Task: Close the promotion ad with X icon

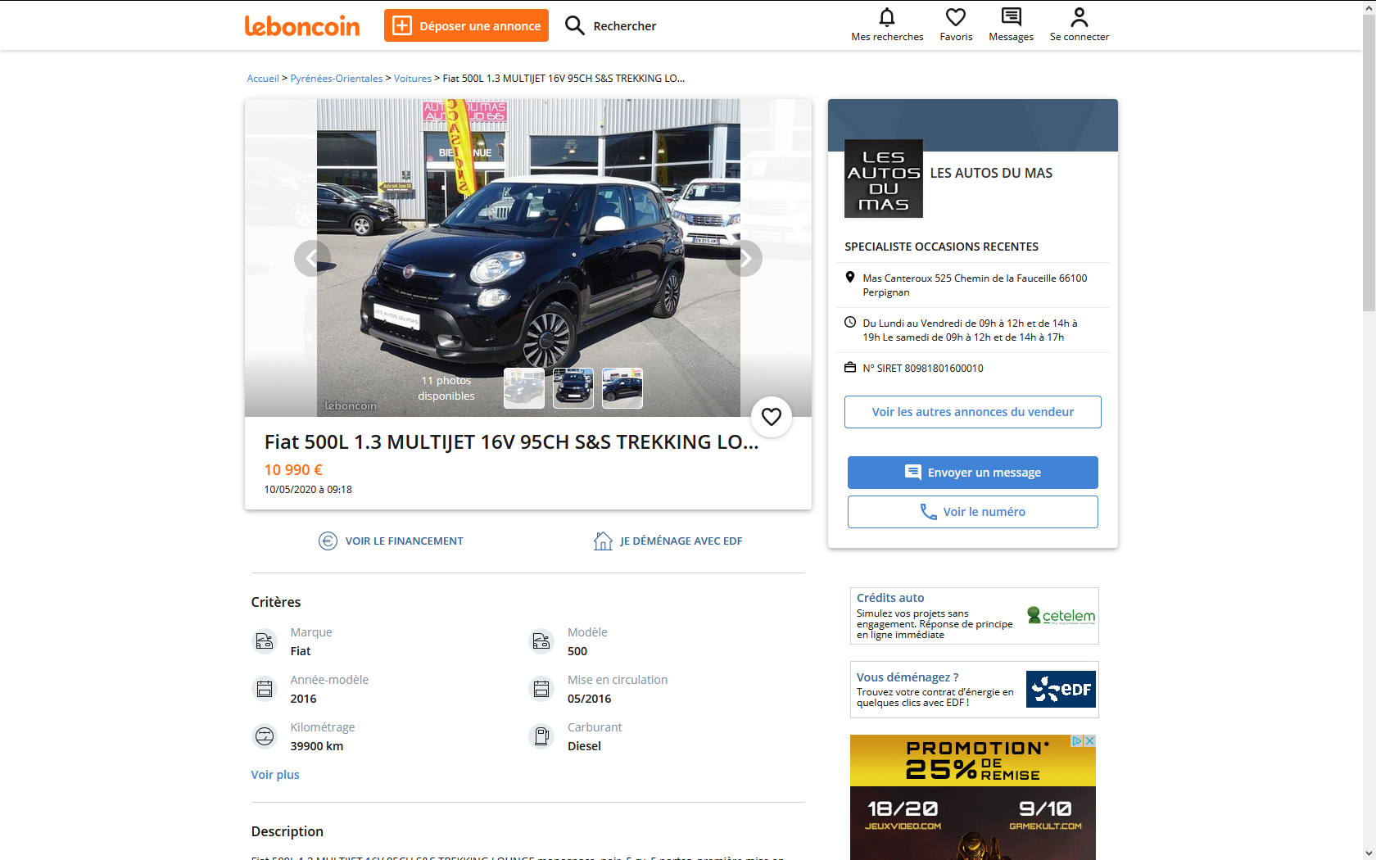Action: [1090, 740]
